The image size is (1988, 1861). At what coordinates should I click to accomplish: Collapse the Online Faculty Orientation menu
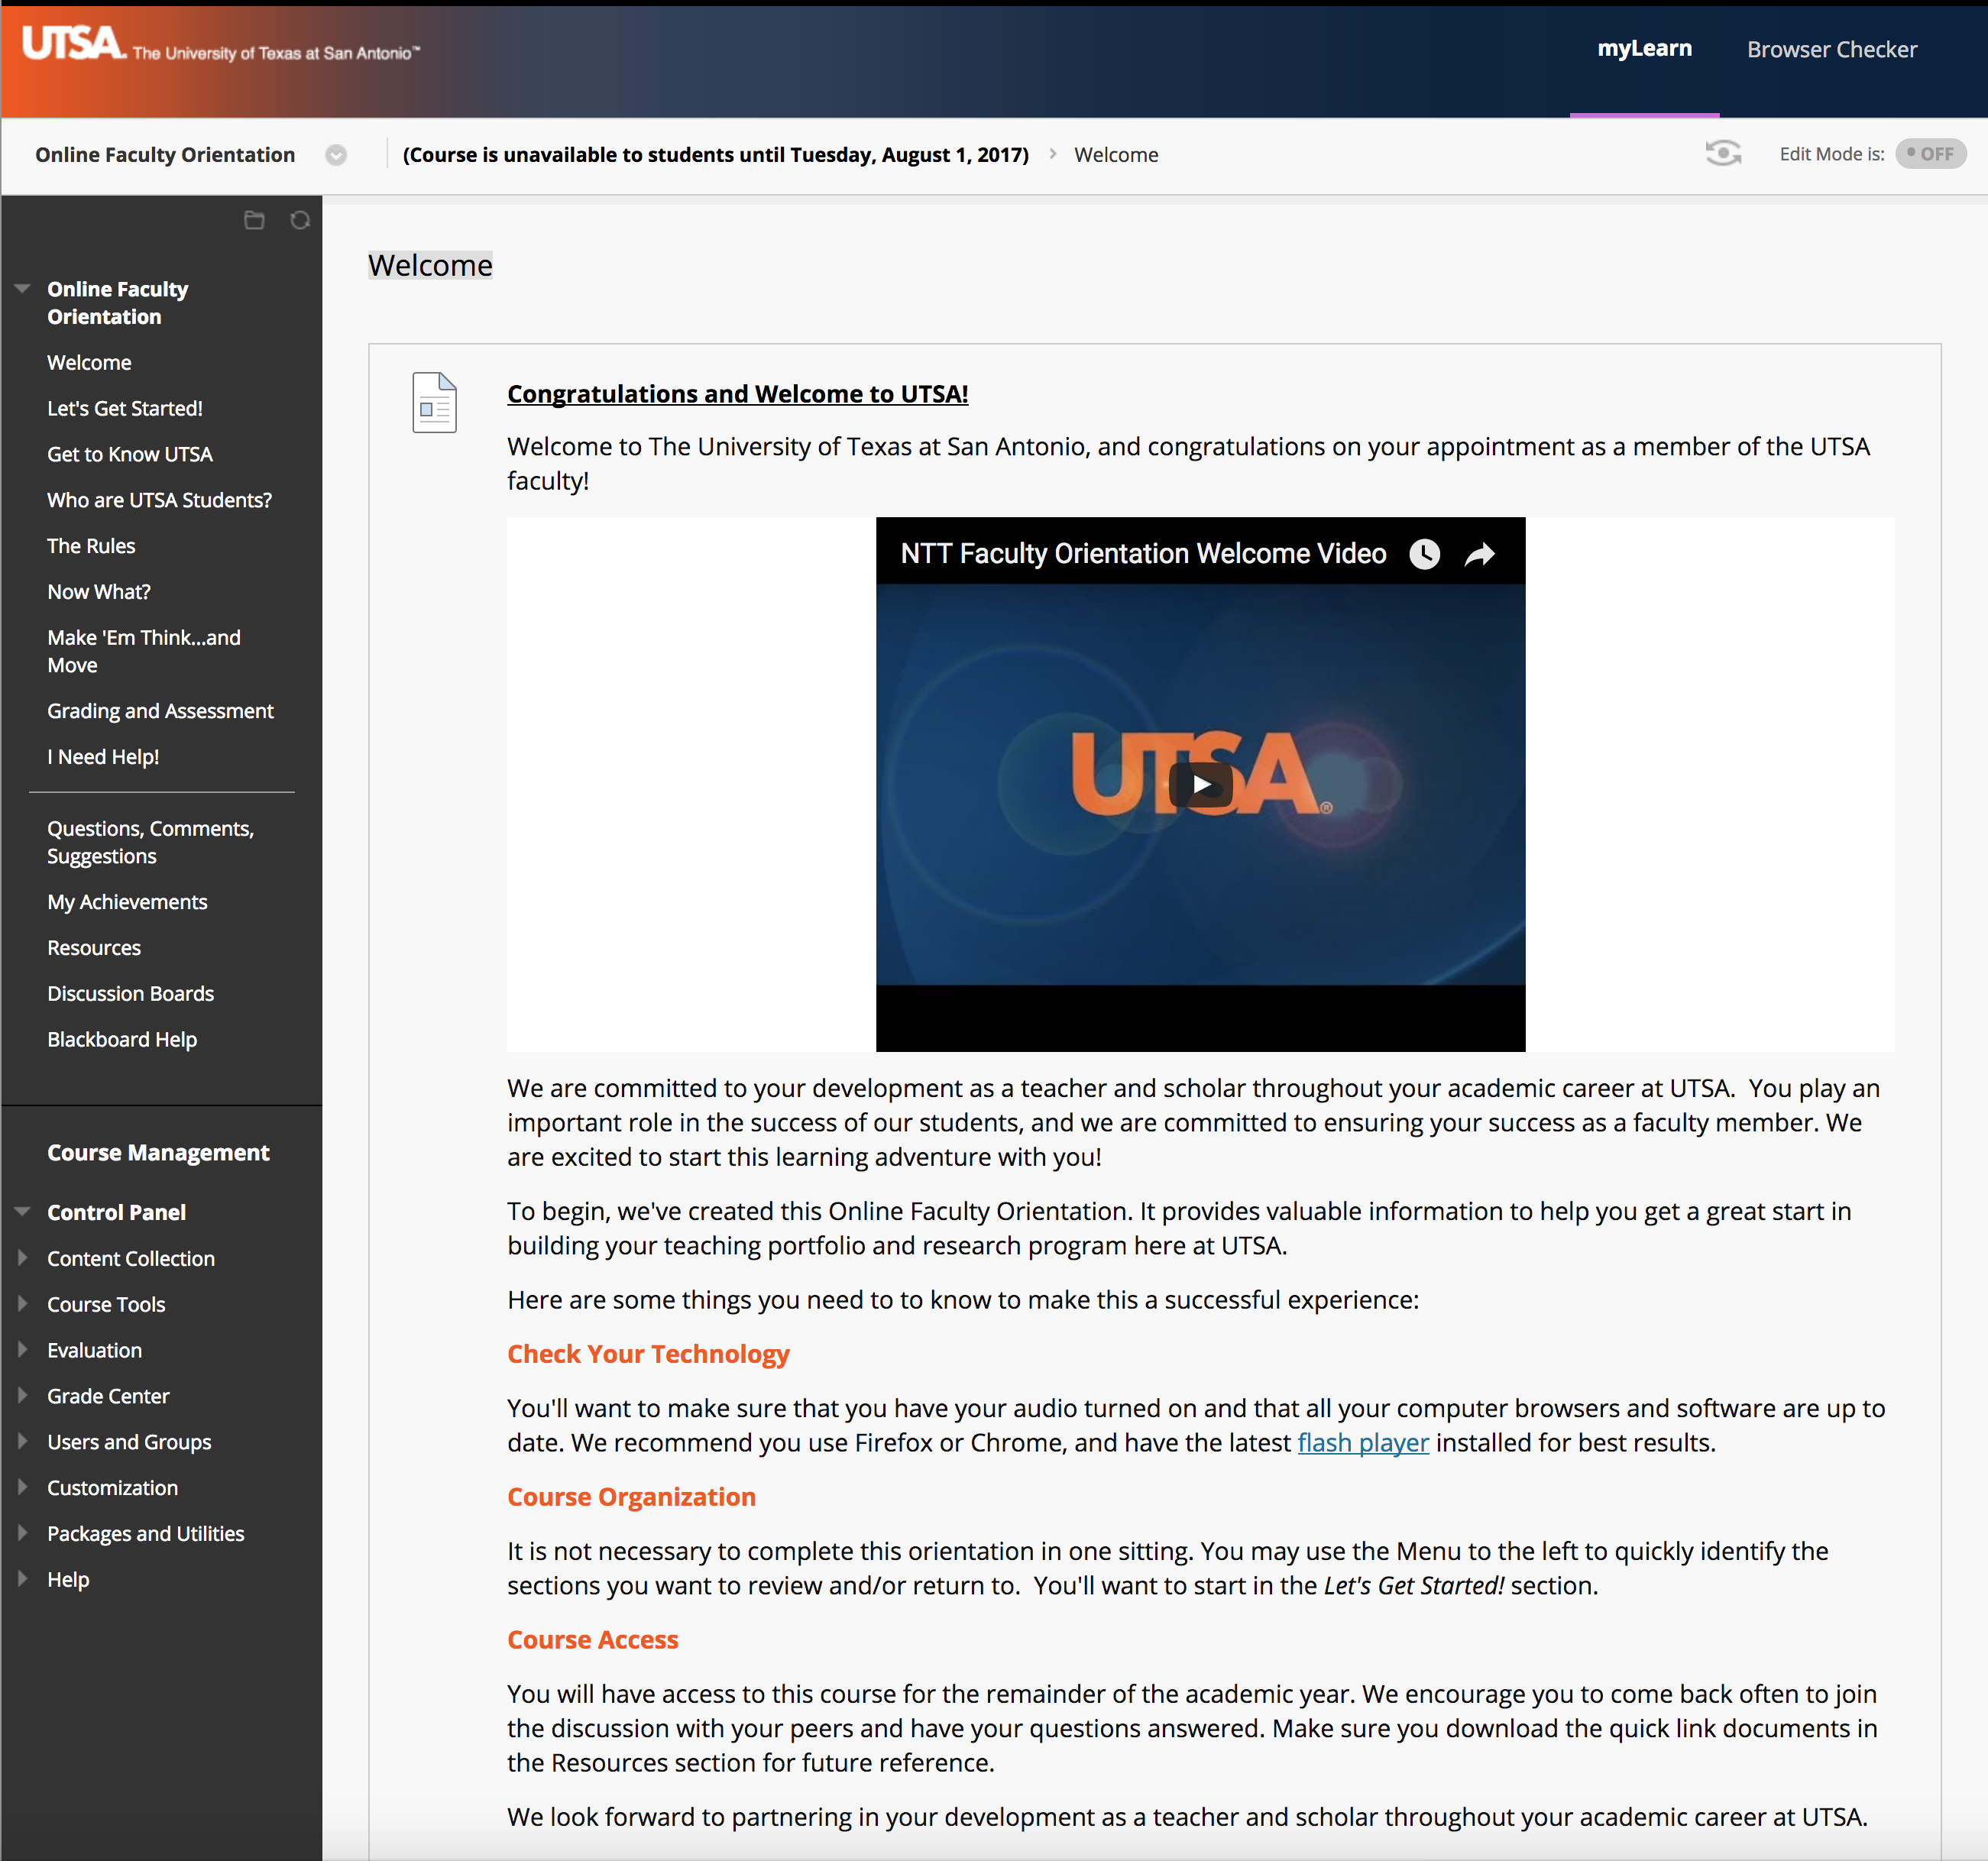(22, 289)
